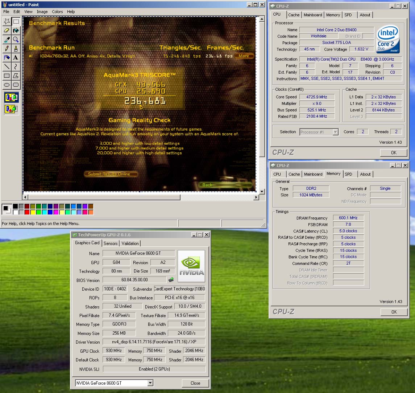The height and width of the screenshot is (393, 415).
Task: Select the rectangular Select tool in Paint
Action: 16,21
